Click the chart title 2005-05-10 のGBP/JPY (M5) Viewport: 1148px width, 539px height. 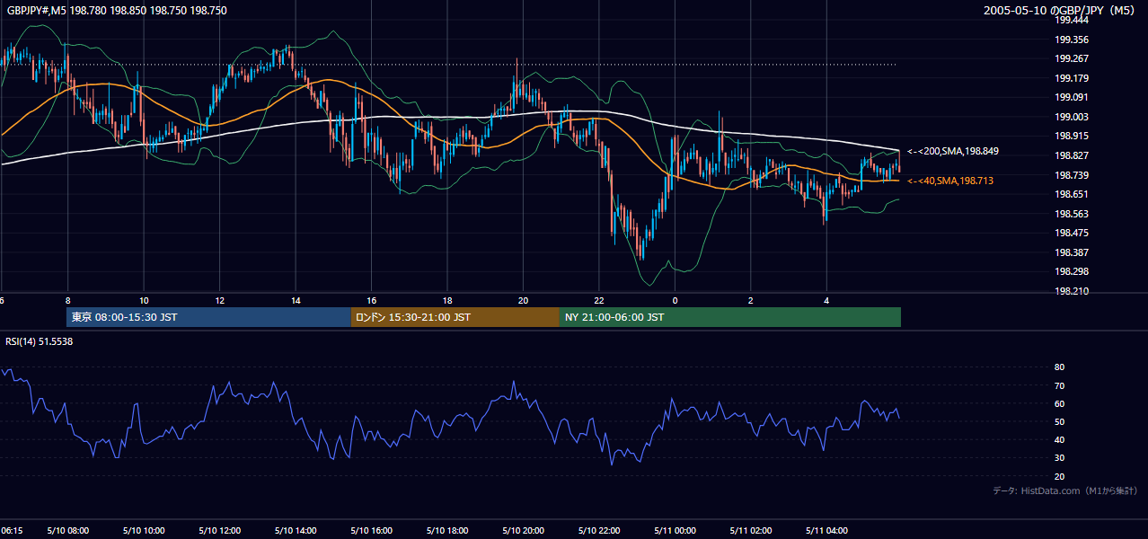[x=1061, y=11]
